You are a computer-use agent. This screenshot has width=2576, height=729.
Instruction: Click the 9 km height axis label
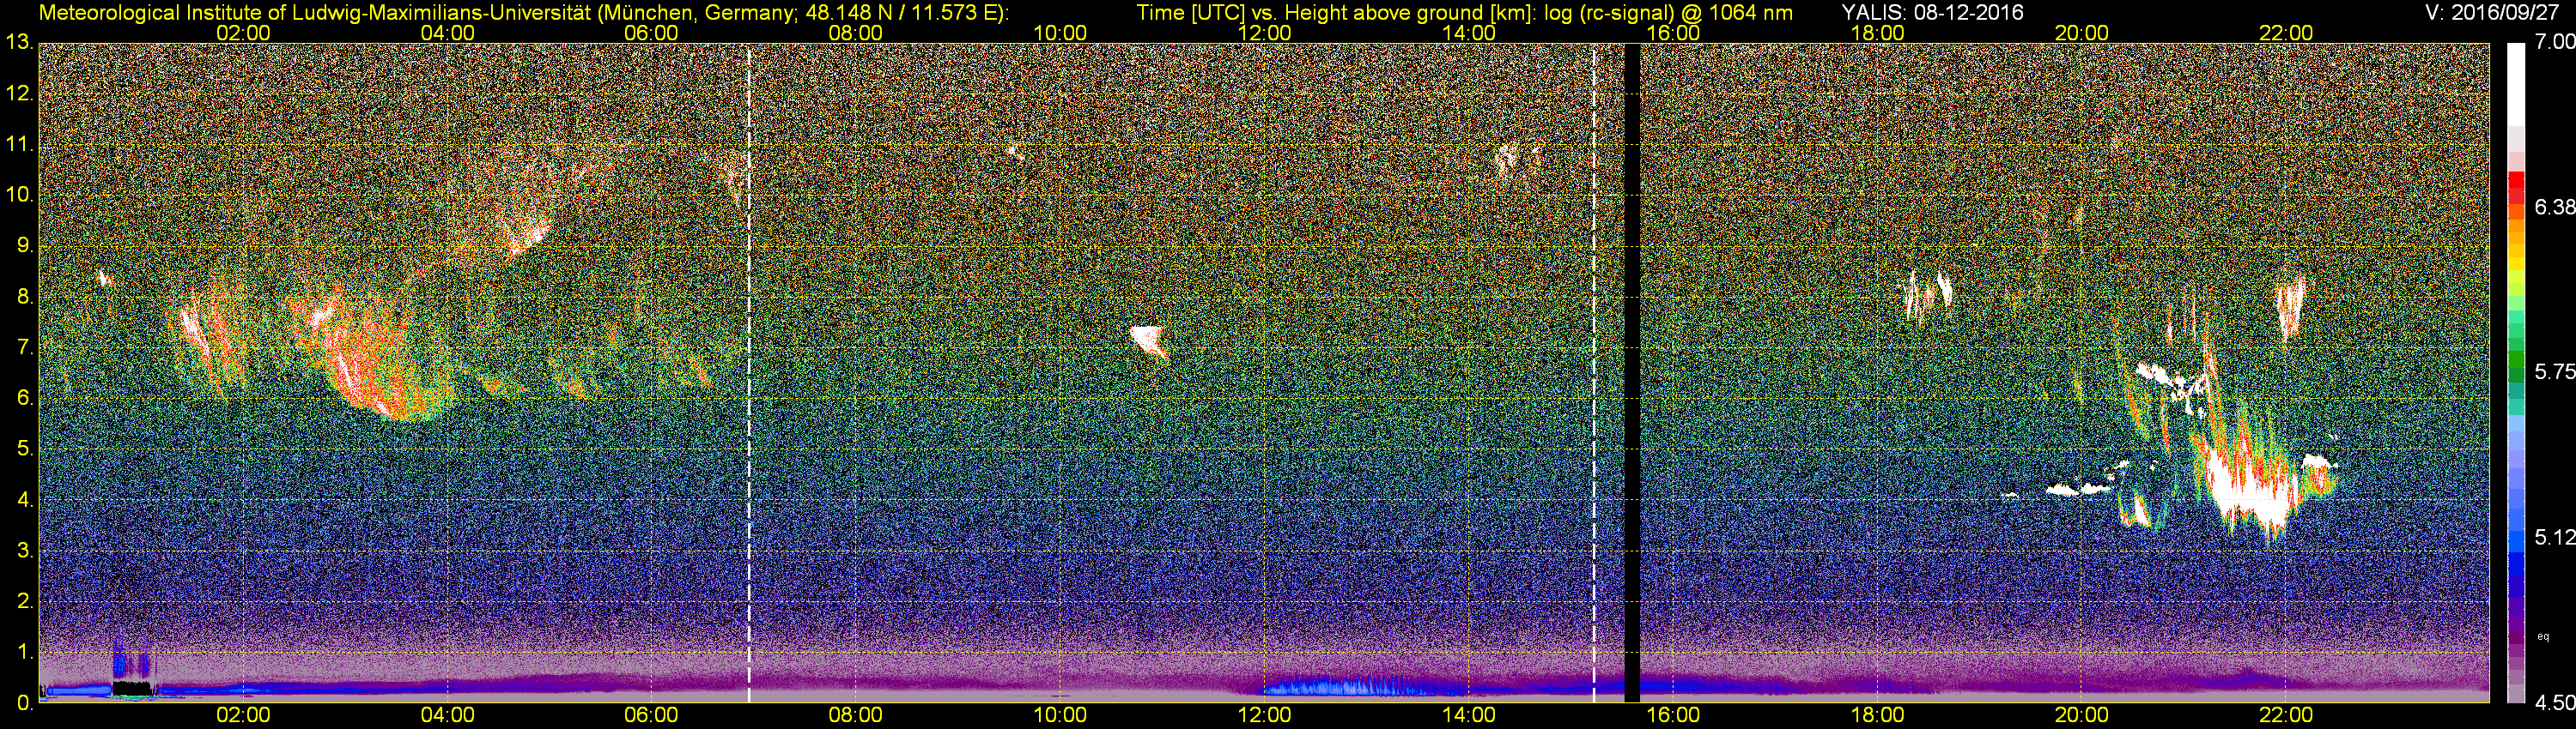[x=25, y=247]
